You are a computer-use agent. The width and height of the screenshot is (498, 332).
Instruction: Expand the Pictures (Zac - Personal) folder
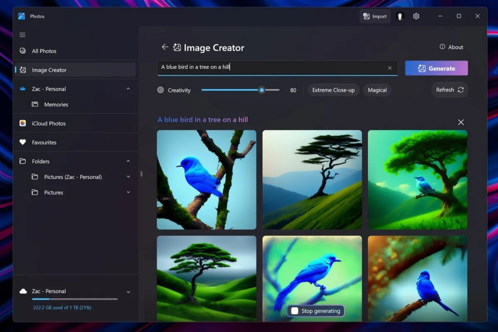128,177
